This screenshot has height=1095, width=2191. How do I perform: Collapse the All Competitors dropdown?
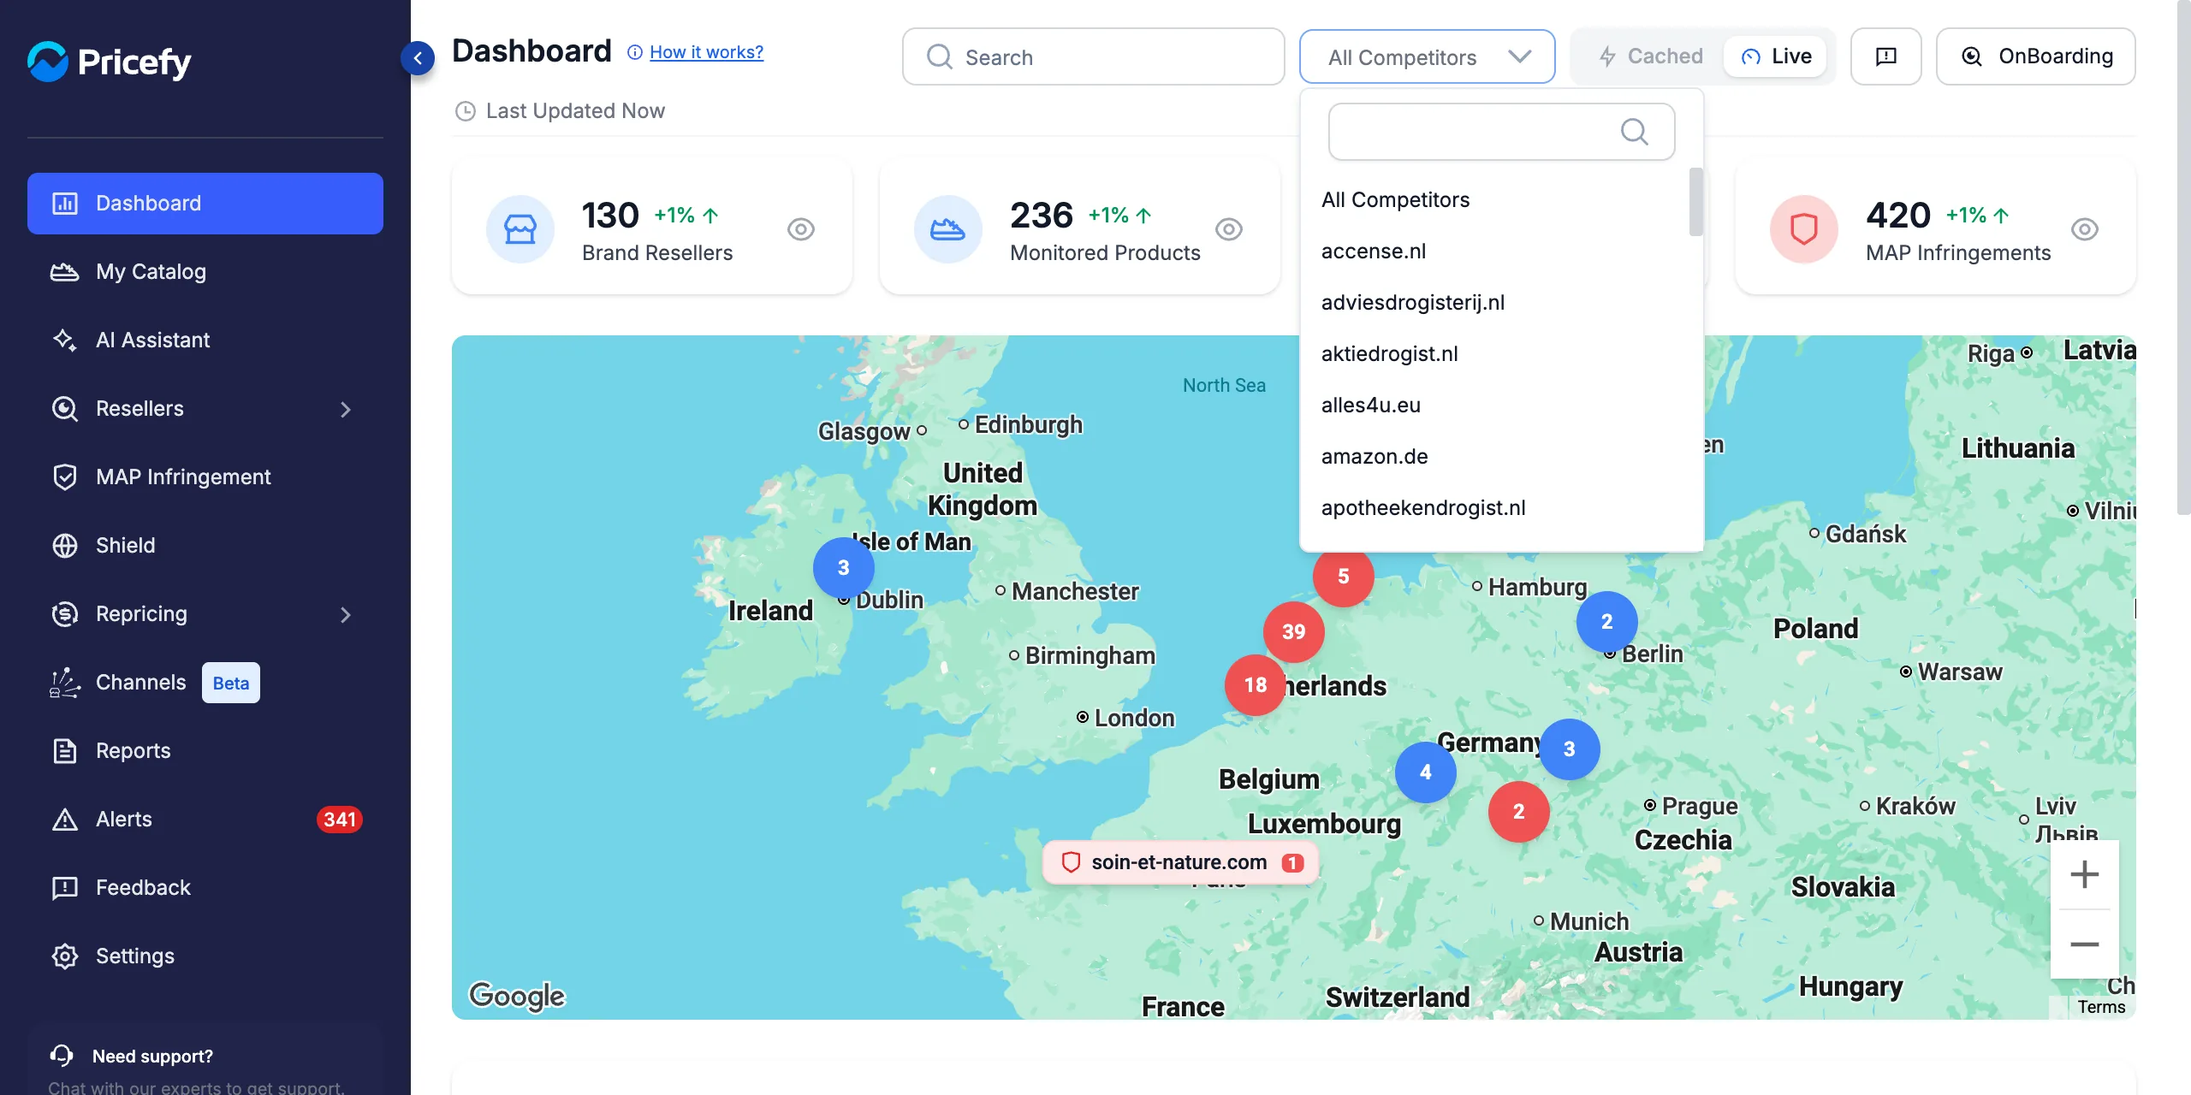(x=1427, y=56)
